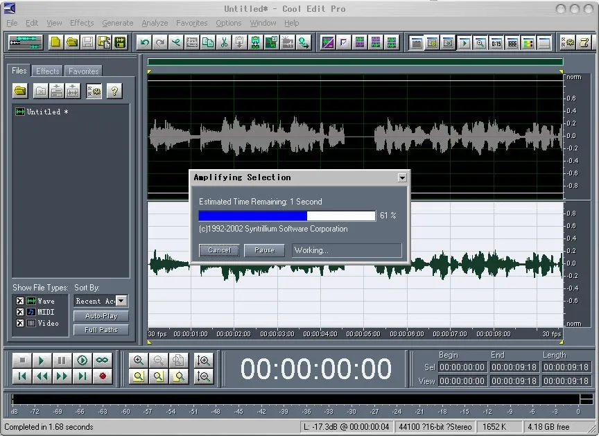This screenshot has height=436, width=599.
Task: Click the Zoom In Vertically icon
Action: [x=203, y=360]
